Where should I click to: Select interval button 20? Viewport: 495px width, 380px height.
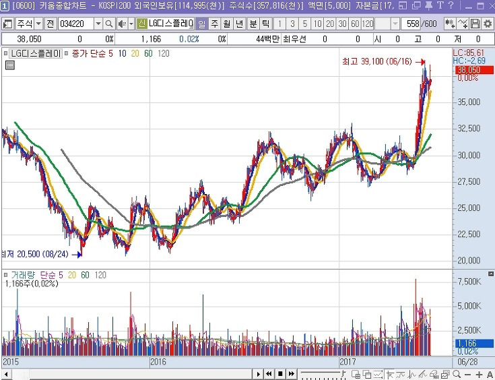click(330, 24)
